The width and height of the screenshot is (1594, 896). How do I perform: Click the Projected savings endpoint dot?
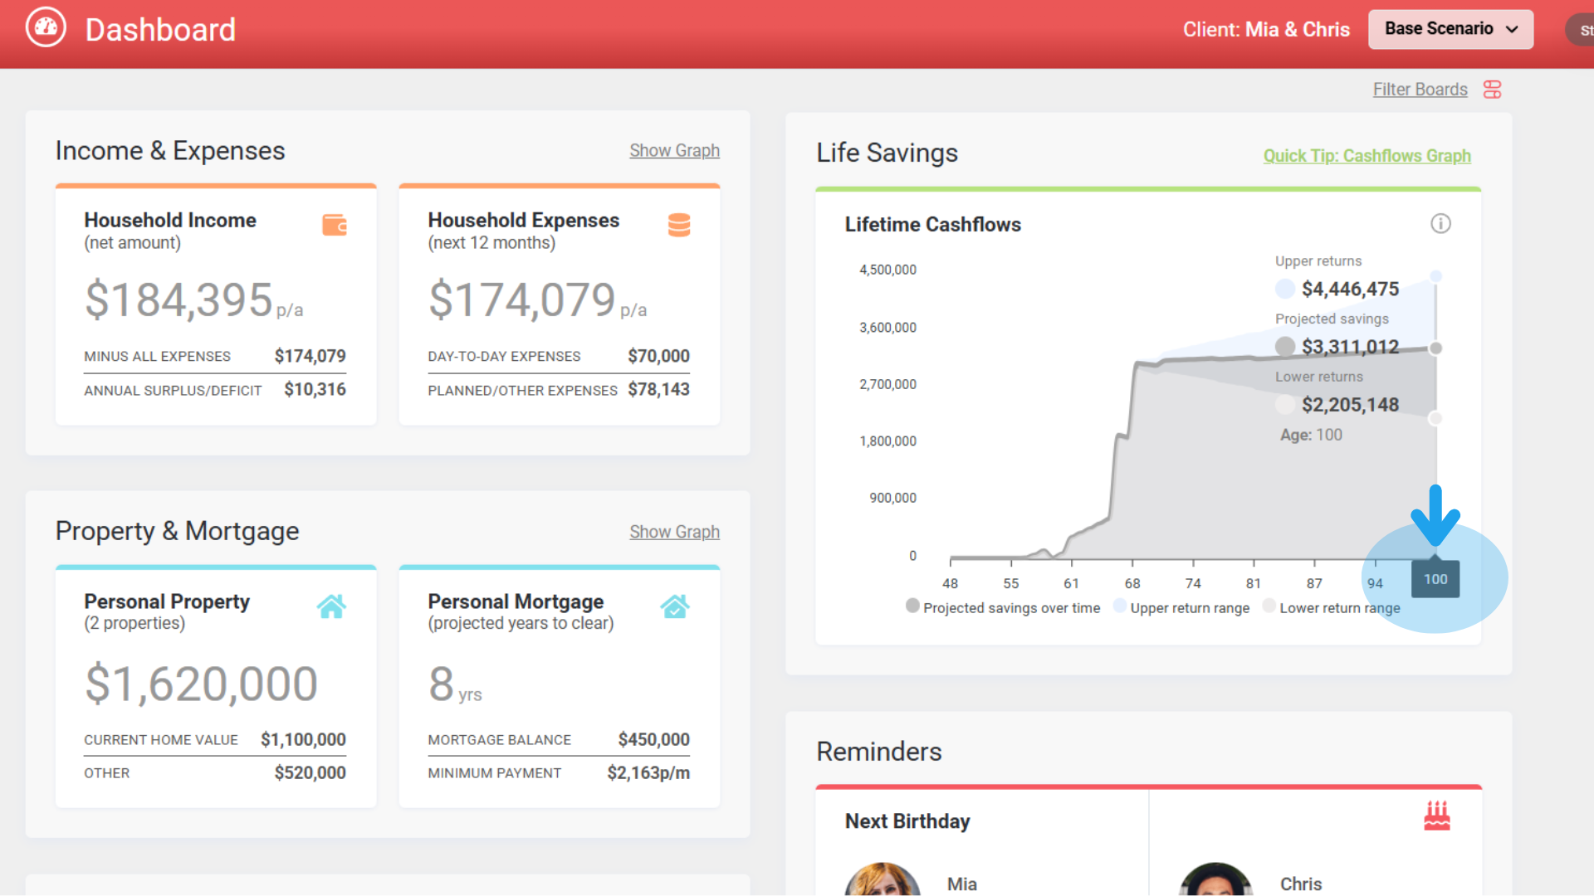click(1435, 348)
